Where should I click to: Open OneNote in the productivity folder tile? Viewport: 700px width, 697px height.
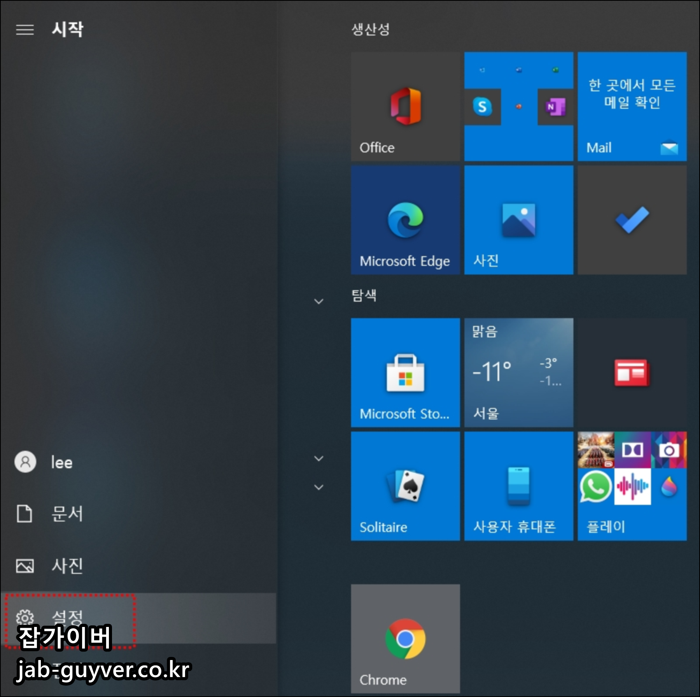pyautogui.click(x=555, y=107)
